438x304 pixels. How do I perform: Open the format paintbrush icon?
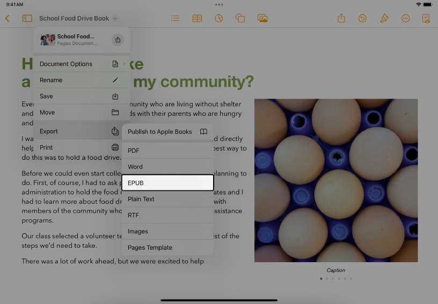coord(384,18)
